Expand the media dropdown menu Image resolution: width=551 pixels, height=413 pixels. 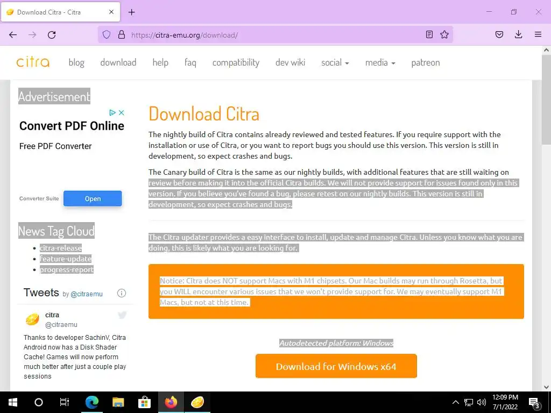pos(380,62)
